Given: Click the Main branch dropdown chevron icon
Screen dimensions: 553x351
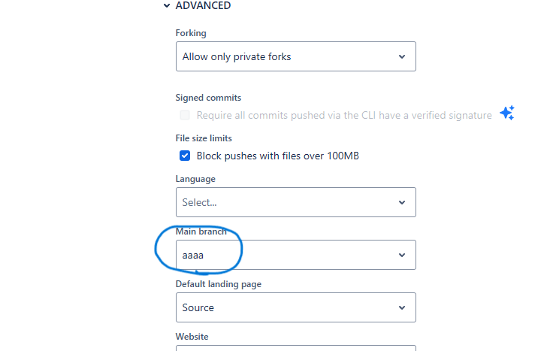Looking at the screenshot, I should point(402,255).
